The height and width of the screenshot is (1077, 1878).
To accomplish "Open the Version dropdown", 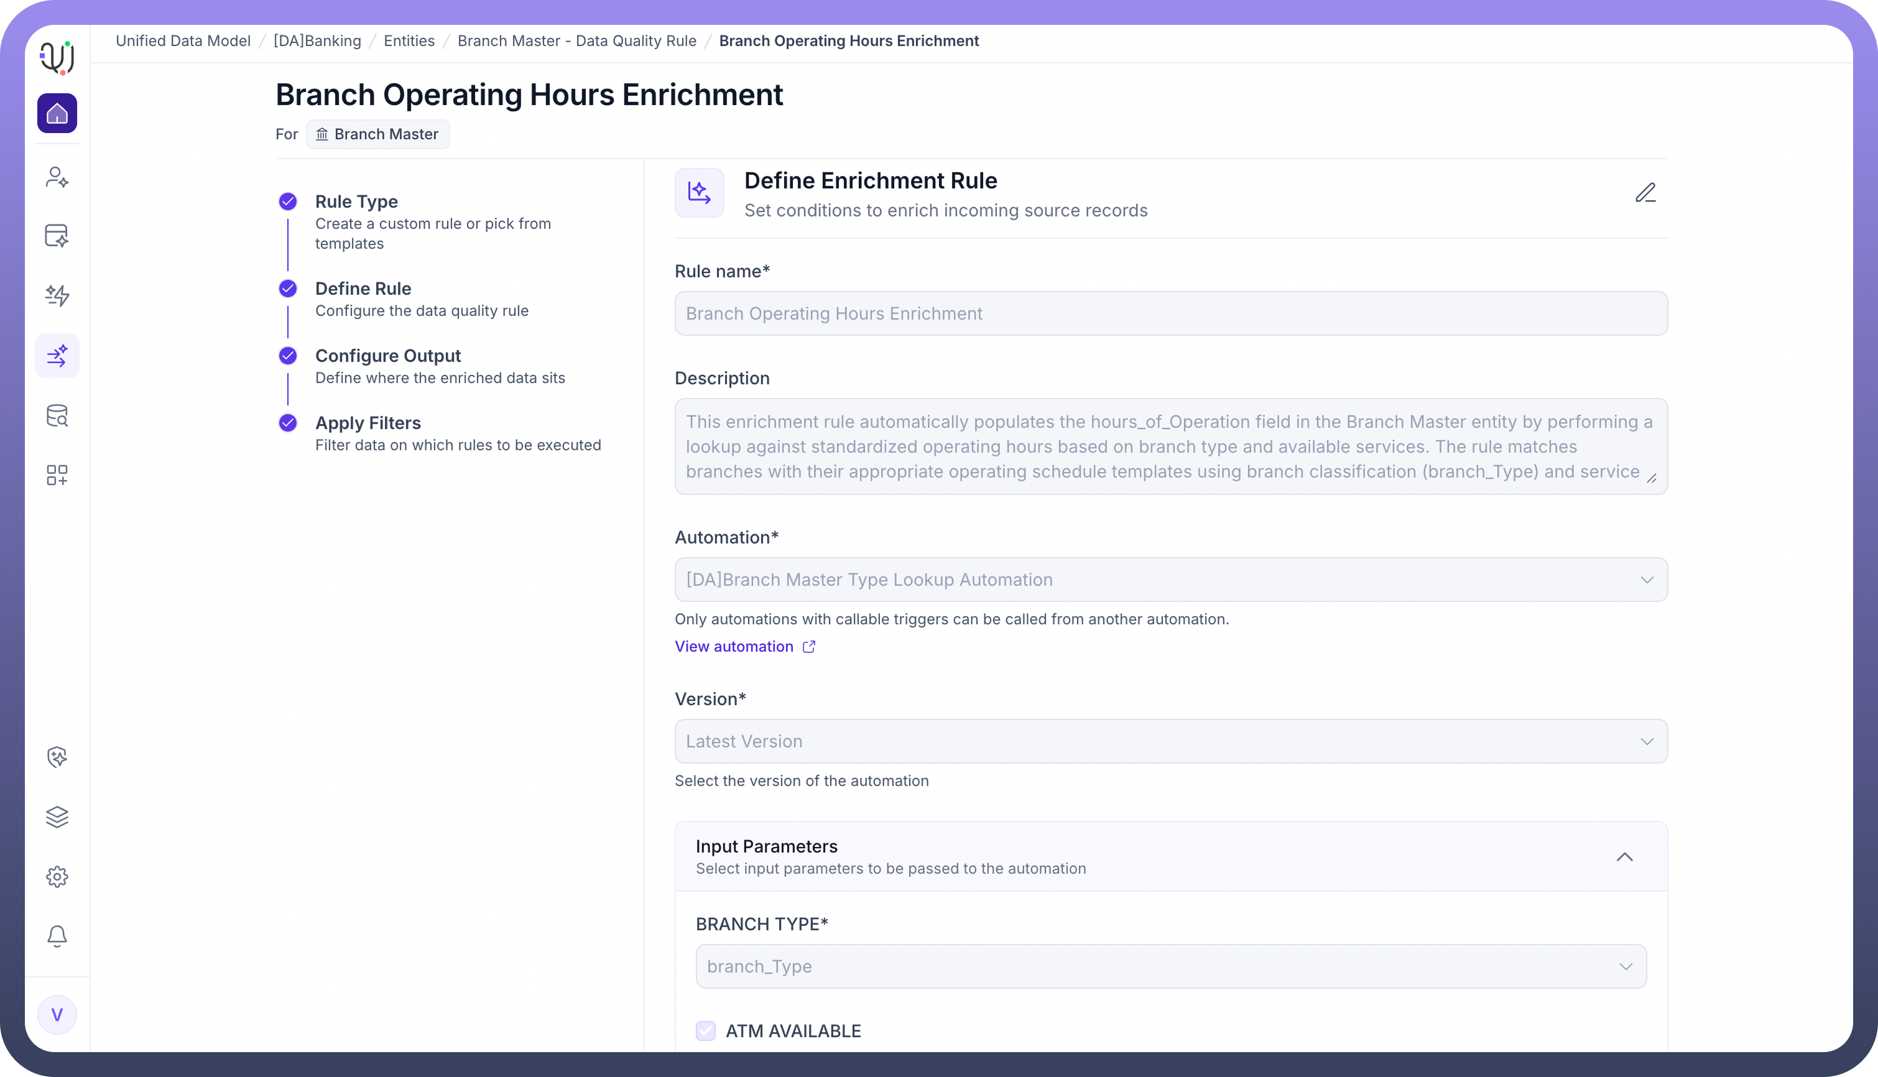I will pos(1170,741).
